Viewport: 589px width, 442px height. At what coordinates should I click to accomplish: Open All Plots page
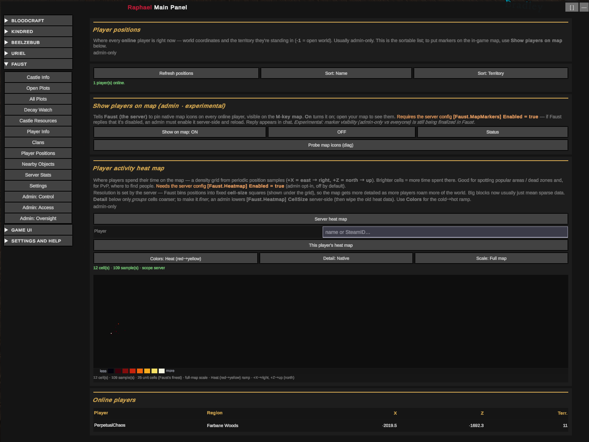tap(38, 99)
